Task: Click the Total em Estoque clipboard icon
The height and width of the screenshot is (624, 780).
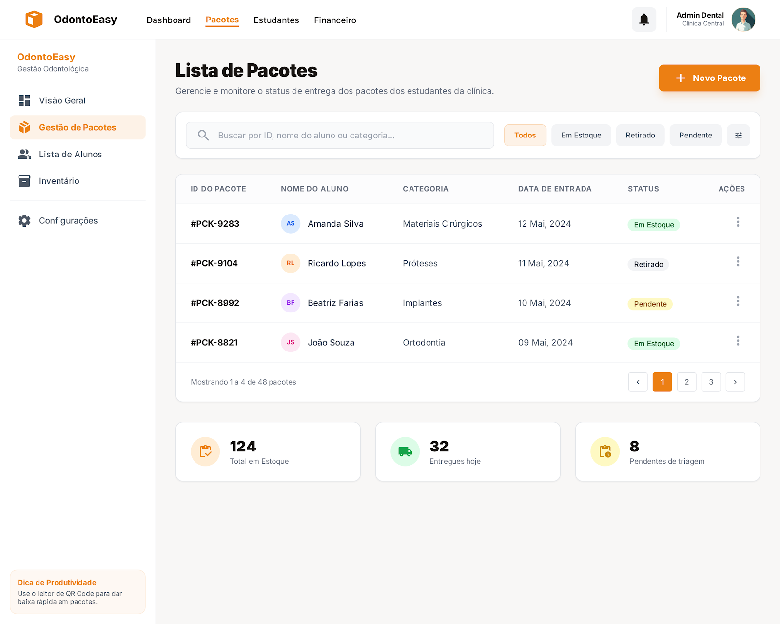Action: pyautogui.click(x=205, y=451)
